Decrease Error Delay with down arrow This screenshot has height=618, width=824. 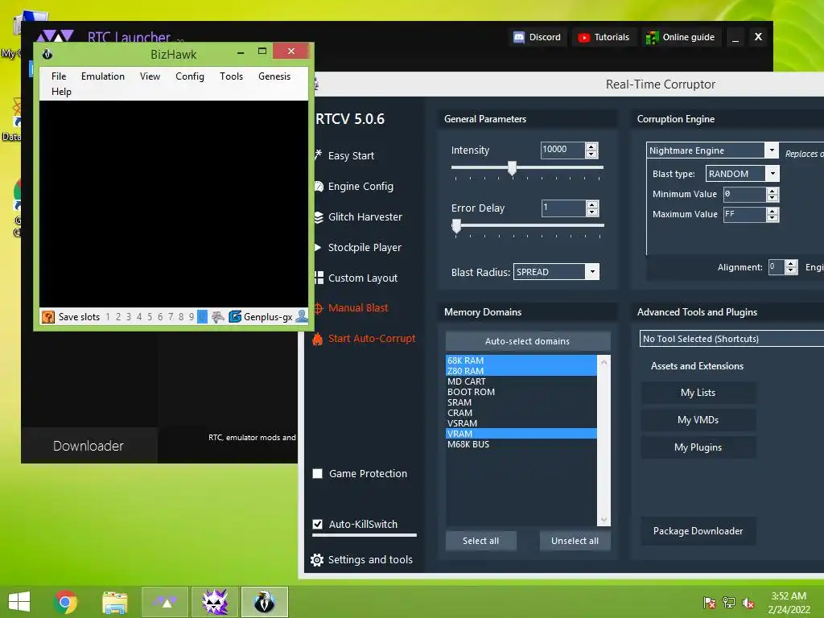pos(591,212)
